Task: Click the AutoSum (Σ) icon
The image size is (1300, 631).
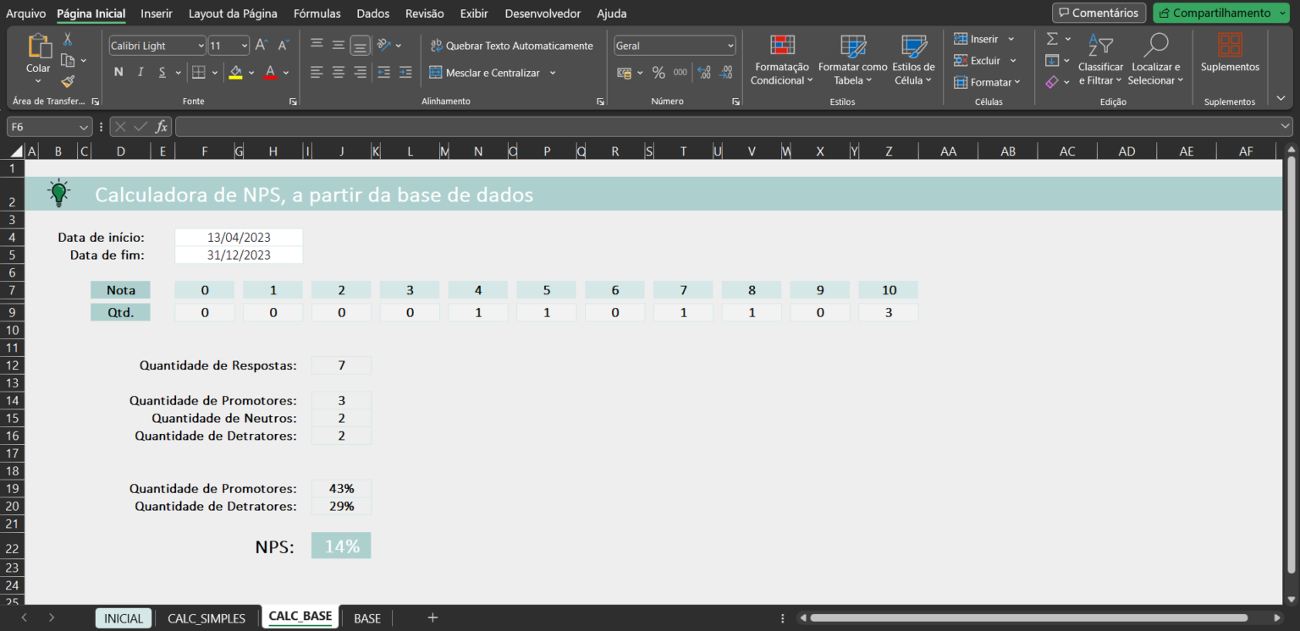Action: (x=1052, y=38)
